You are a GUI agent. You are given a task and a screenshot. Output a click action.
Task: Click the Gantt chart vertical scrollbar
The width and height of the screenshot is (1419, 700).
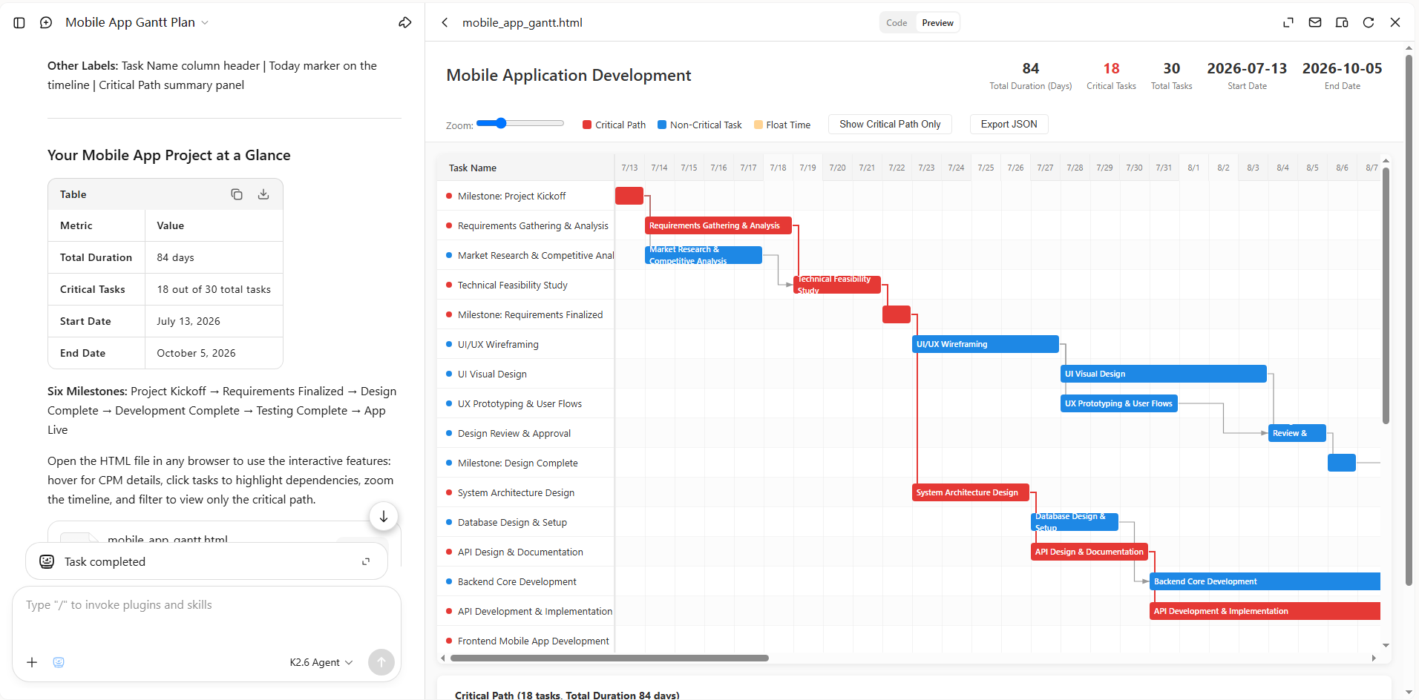click(x=1386, y=295)
